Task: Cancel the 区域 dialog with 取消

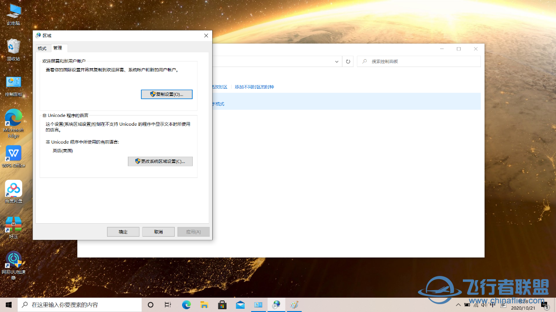Action: point(158,232)
